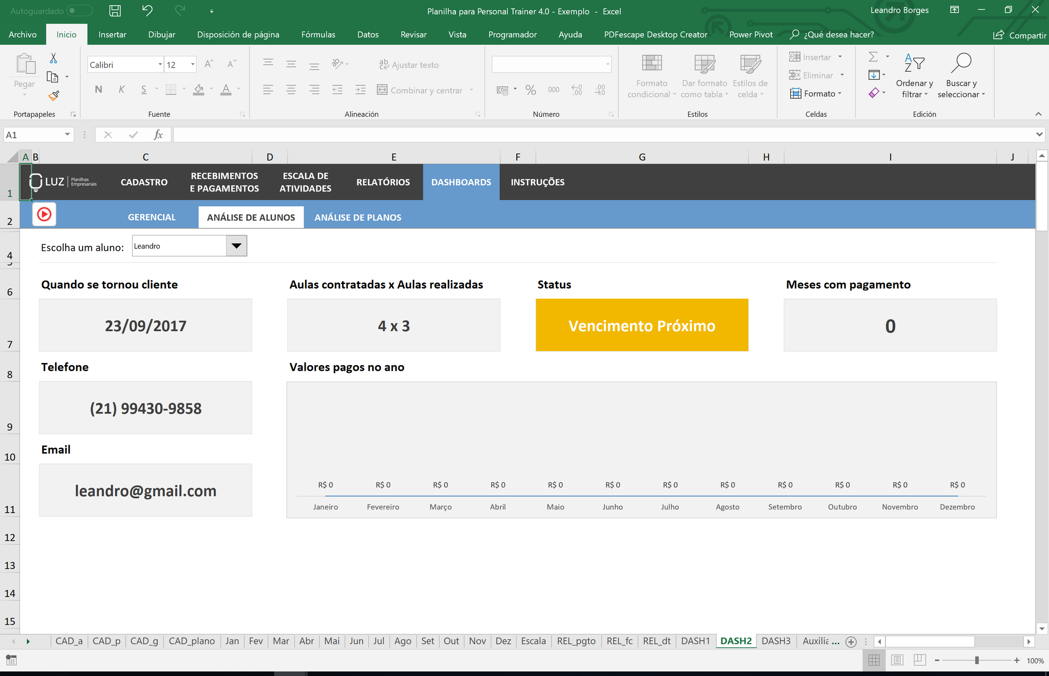Open the Fórmulas ribbon tab

[x=318, y=34]
